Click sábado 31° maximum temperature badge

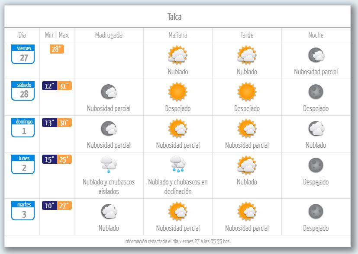coord(64,86)
